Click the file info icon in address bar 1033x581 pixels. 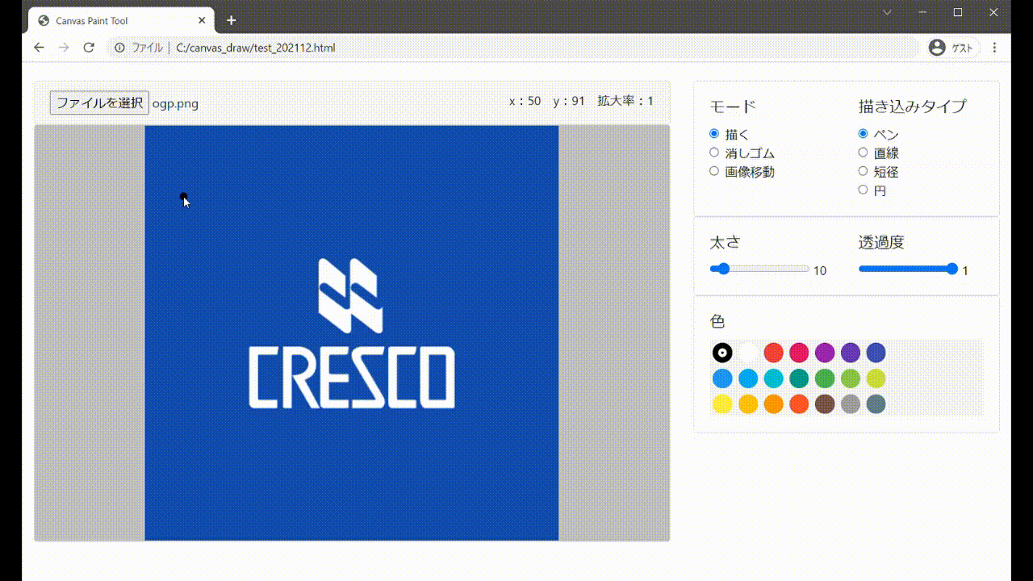coord(119,48)
